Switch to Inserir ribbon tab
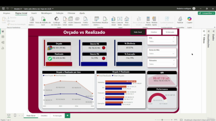 (x=34, y=13)
